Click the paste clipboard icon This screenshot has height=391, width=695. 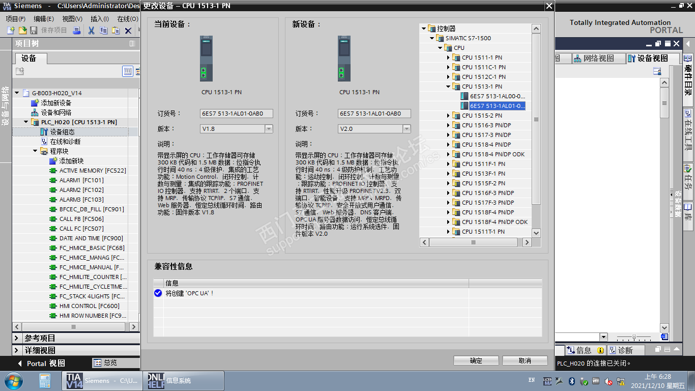click(x=115, y=31)
